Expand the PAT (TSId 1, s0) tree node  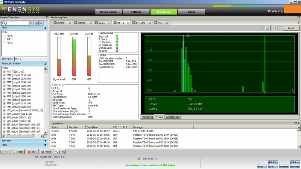(x=4, y=72)
